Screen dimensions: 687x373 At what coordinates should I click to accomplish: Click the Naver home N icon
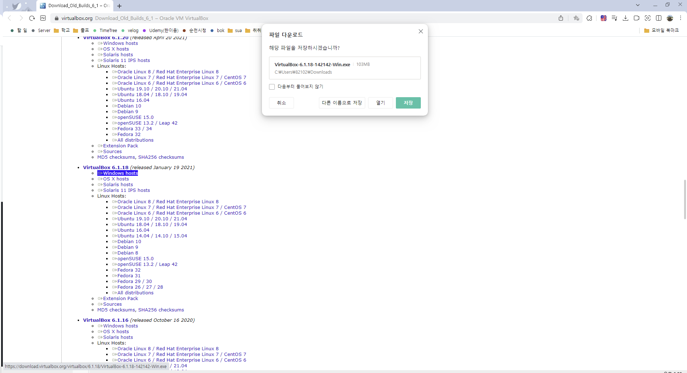tap(43, 18)
